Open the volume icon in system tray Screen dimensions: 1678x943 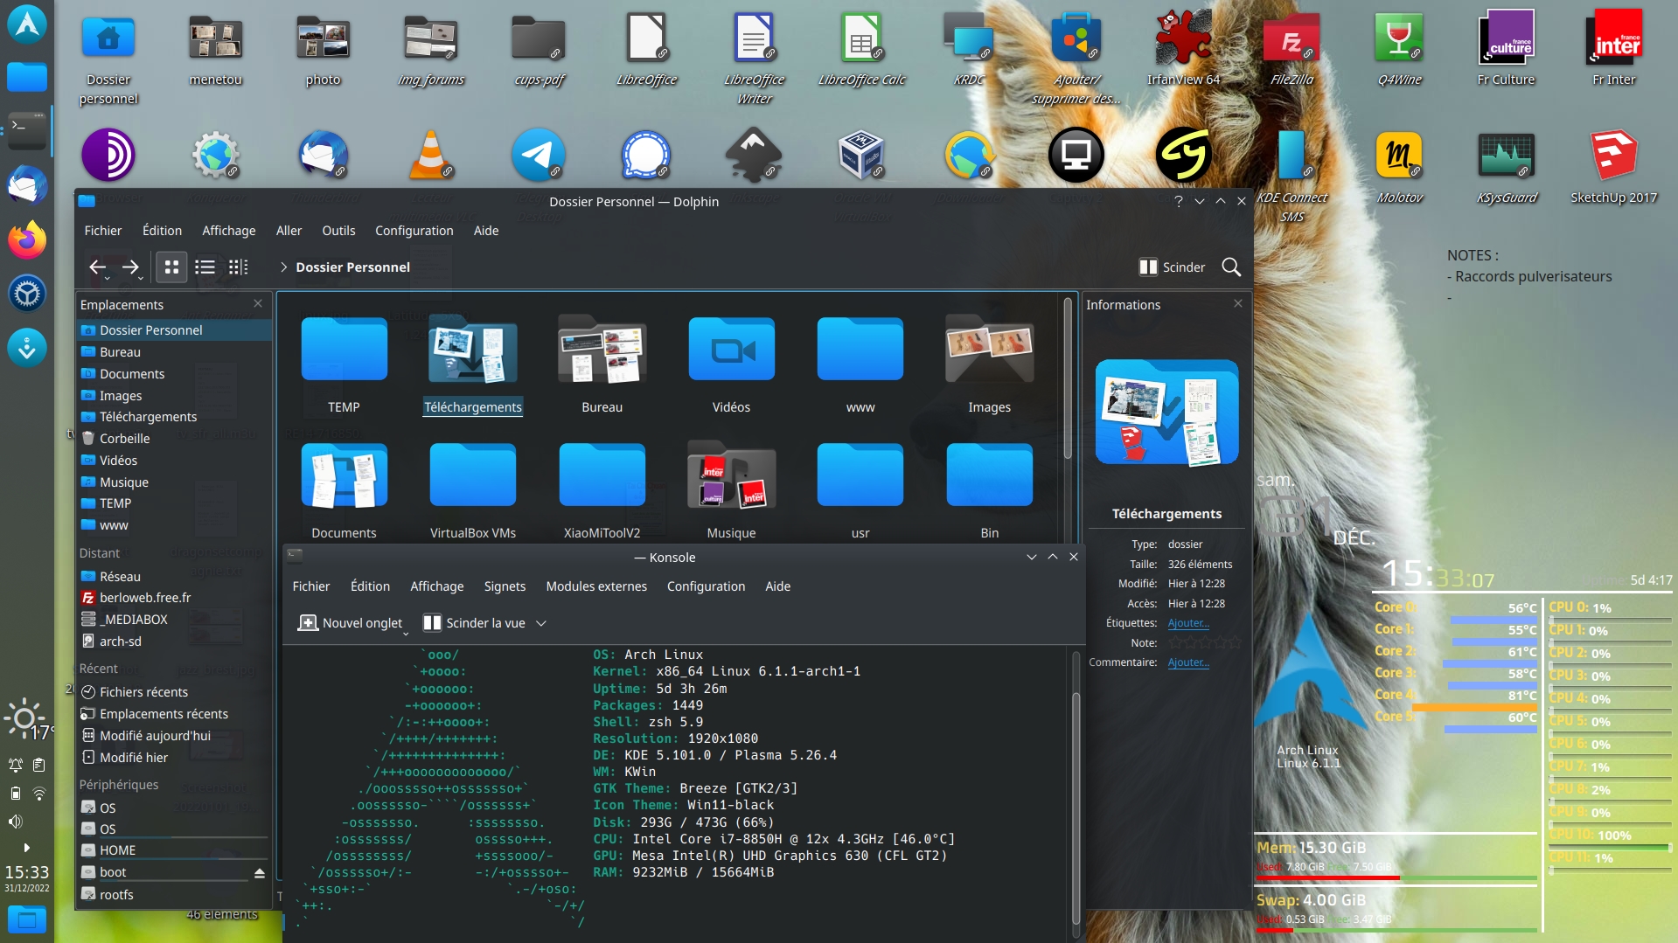(15, 822)
